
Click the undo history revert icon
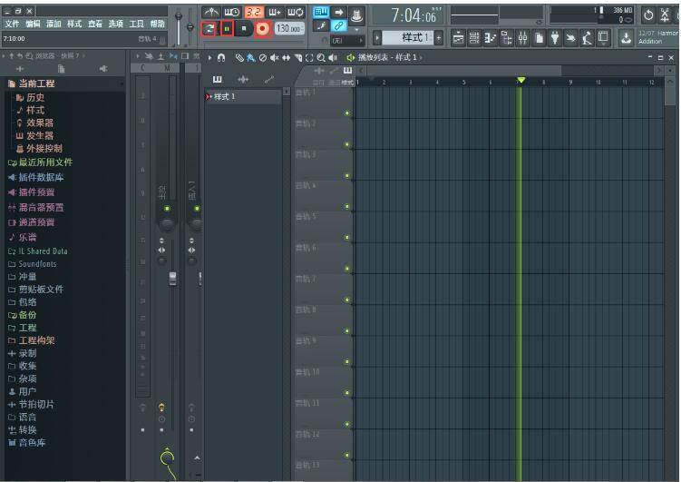click(x=648, y=15)
